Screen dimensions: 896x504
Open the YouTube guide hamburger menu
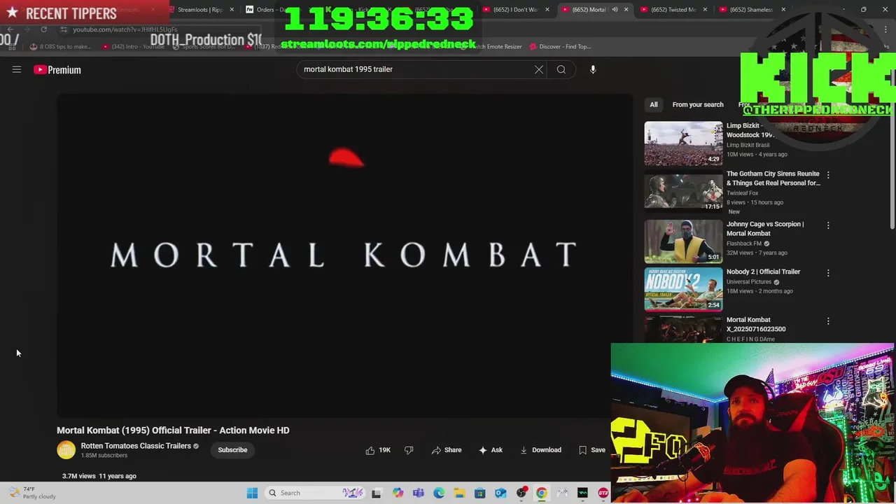point(17,69)
